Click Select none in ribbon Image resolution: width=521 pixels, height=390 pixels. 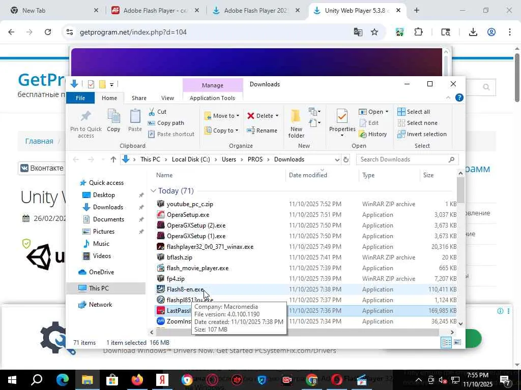tap(417, 123)
